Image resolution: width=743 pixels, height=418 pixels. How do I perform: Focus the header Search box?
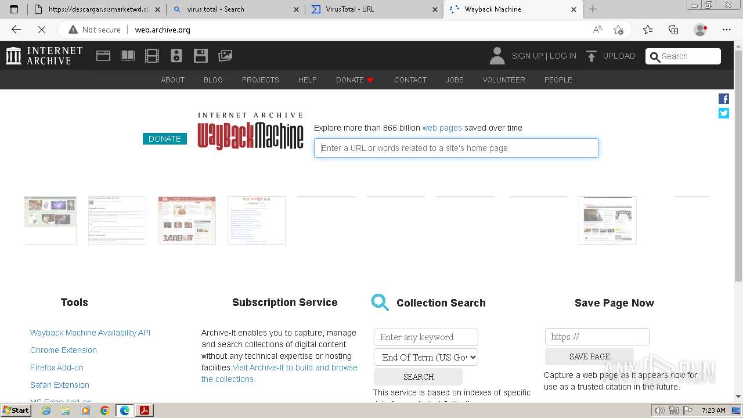(683, 56)
